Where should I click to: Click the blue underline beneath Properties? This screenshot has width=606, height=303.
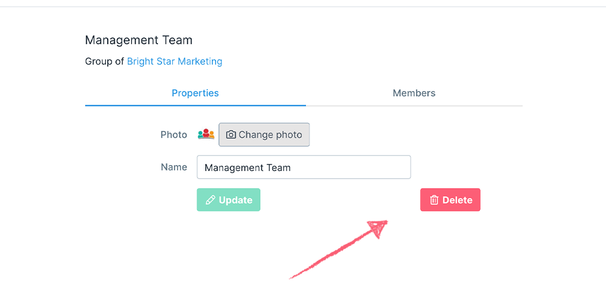tap(195, 105)
